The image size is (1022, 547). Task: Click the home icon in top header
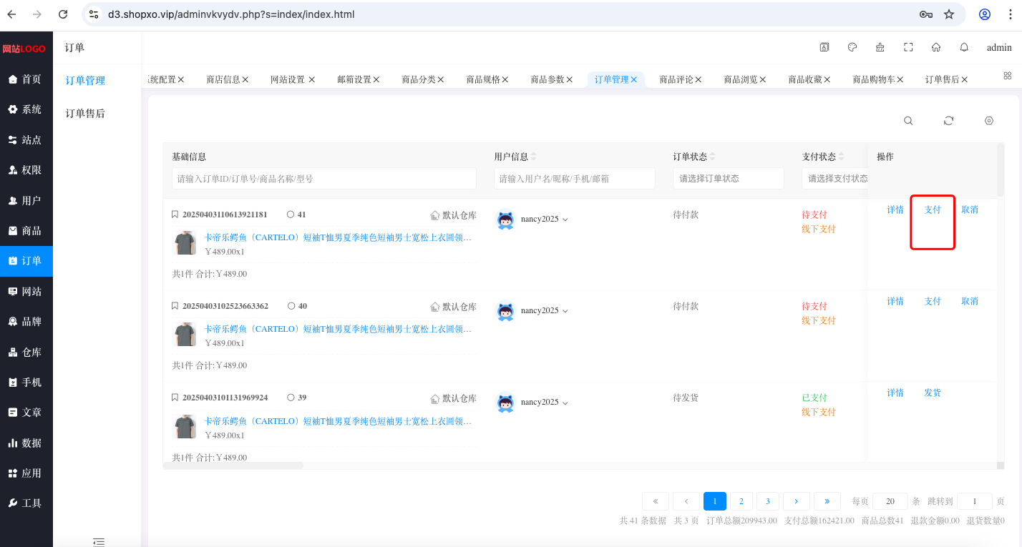[936, 47]
